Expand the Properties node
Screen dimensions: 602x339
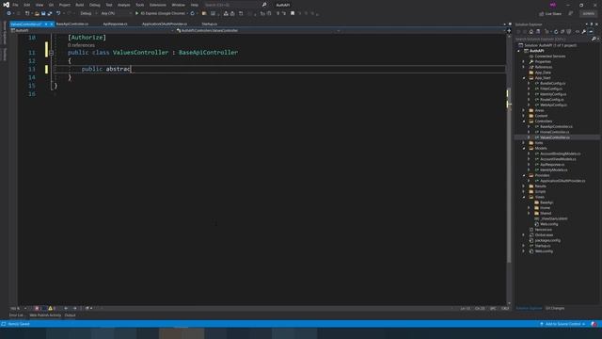[524, 61]
